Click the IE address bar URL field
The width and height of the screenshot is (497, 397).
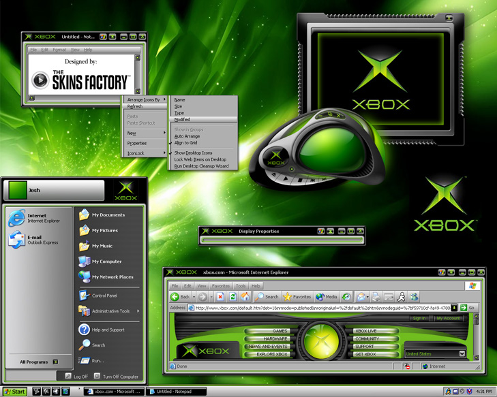[319, 307]
